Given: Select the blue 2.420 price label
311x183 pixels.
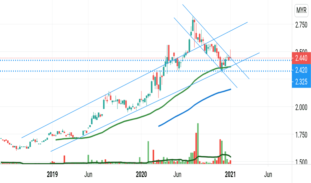Looking at the screenshot, I should coord(301,70).
